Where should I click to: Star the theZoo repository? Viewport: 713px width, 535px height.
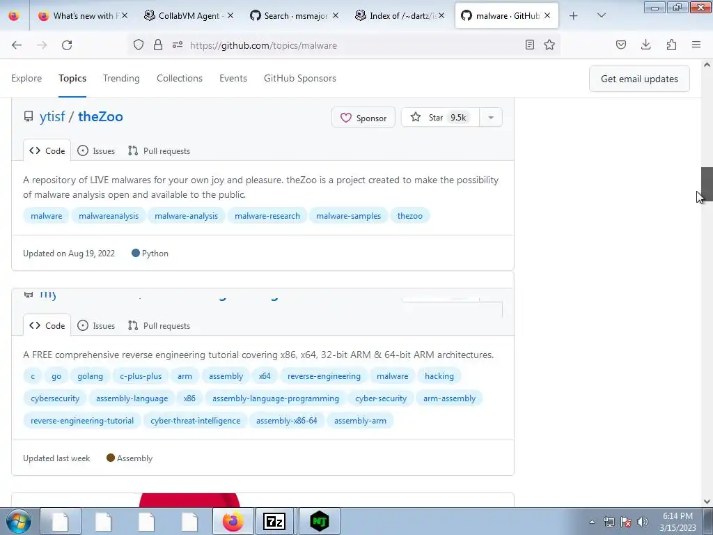tap(440, 118)
